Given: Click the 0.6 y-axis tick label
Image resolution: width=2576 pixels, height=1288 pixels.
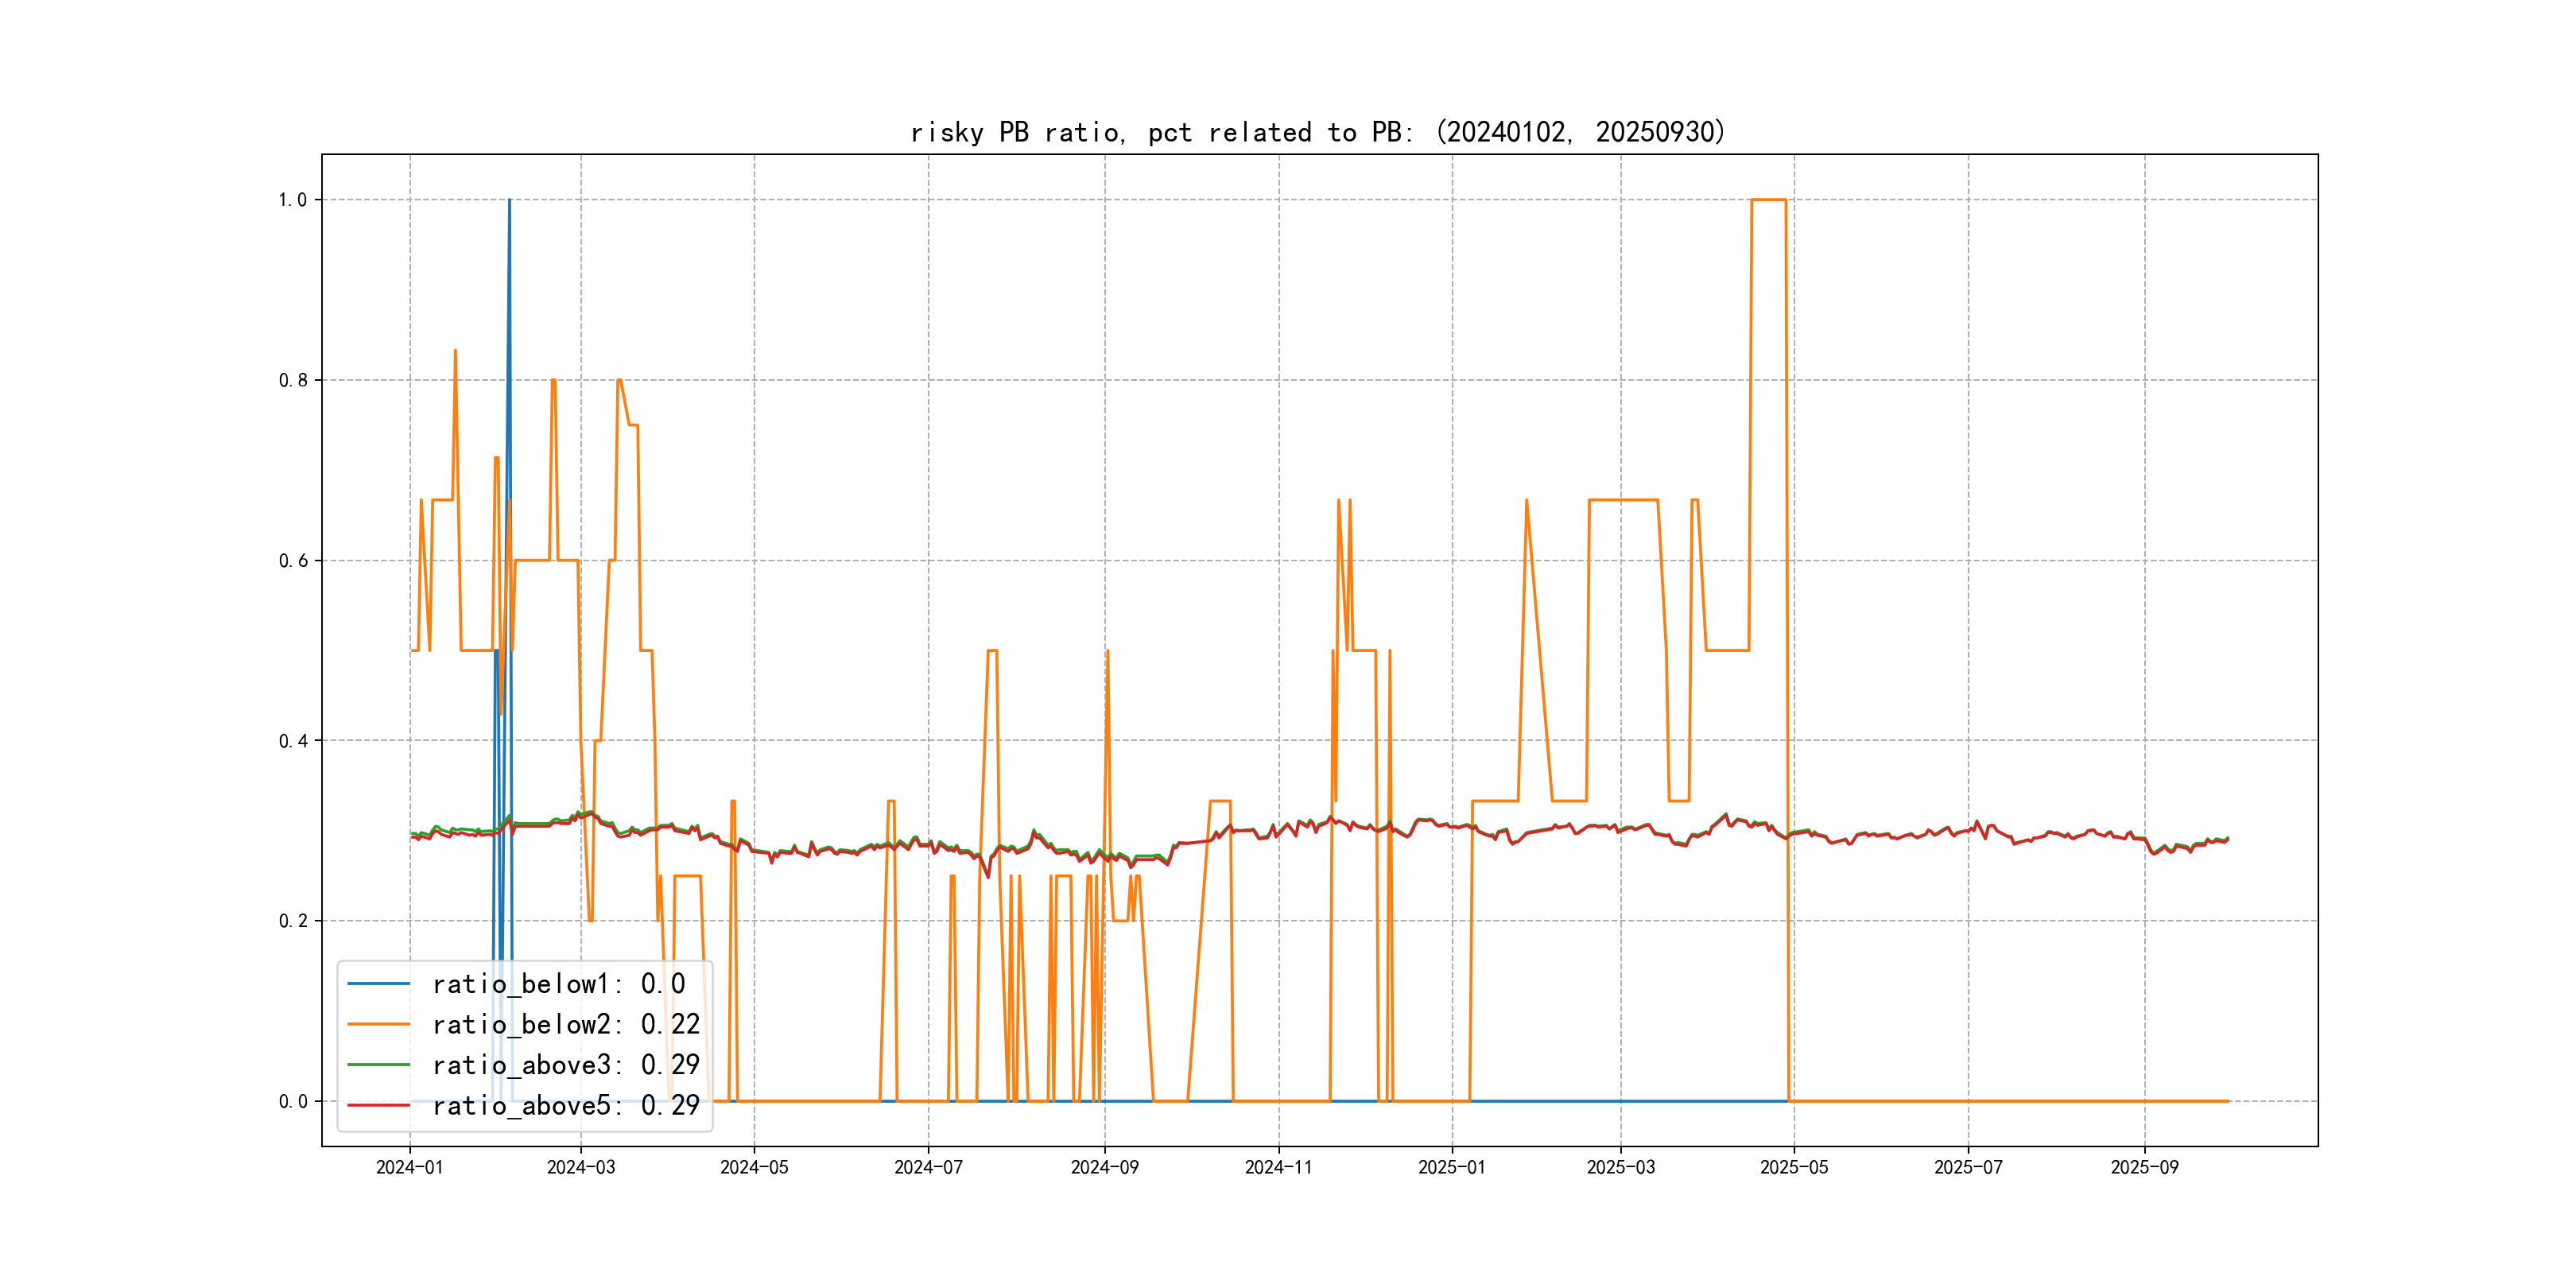Looking at the screenshot, I should [x=292, y=561].
